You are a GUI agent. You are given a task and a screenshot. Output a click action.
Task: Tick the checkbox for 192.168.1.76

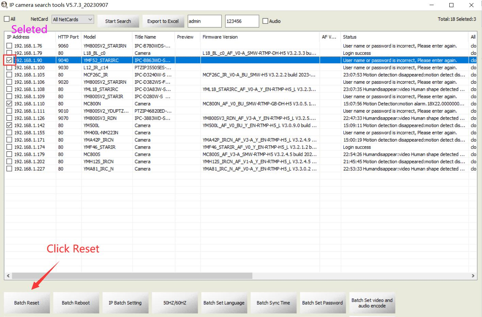pyautogui.click(x=9, y=46)
